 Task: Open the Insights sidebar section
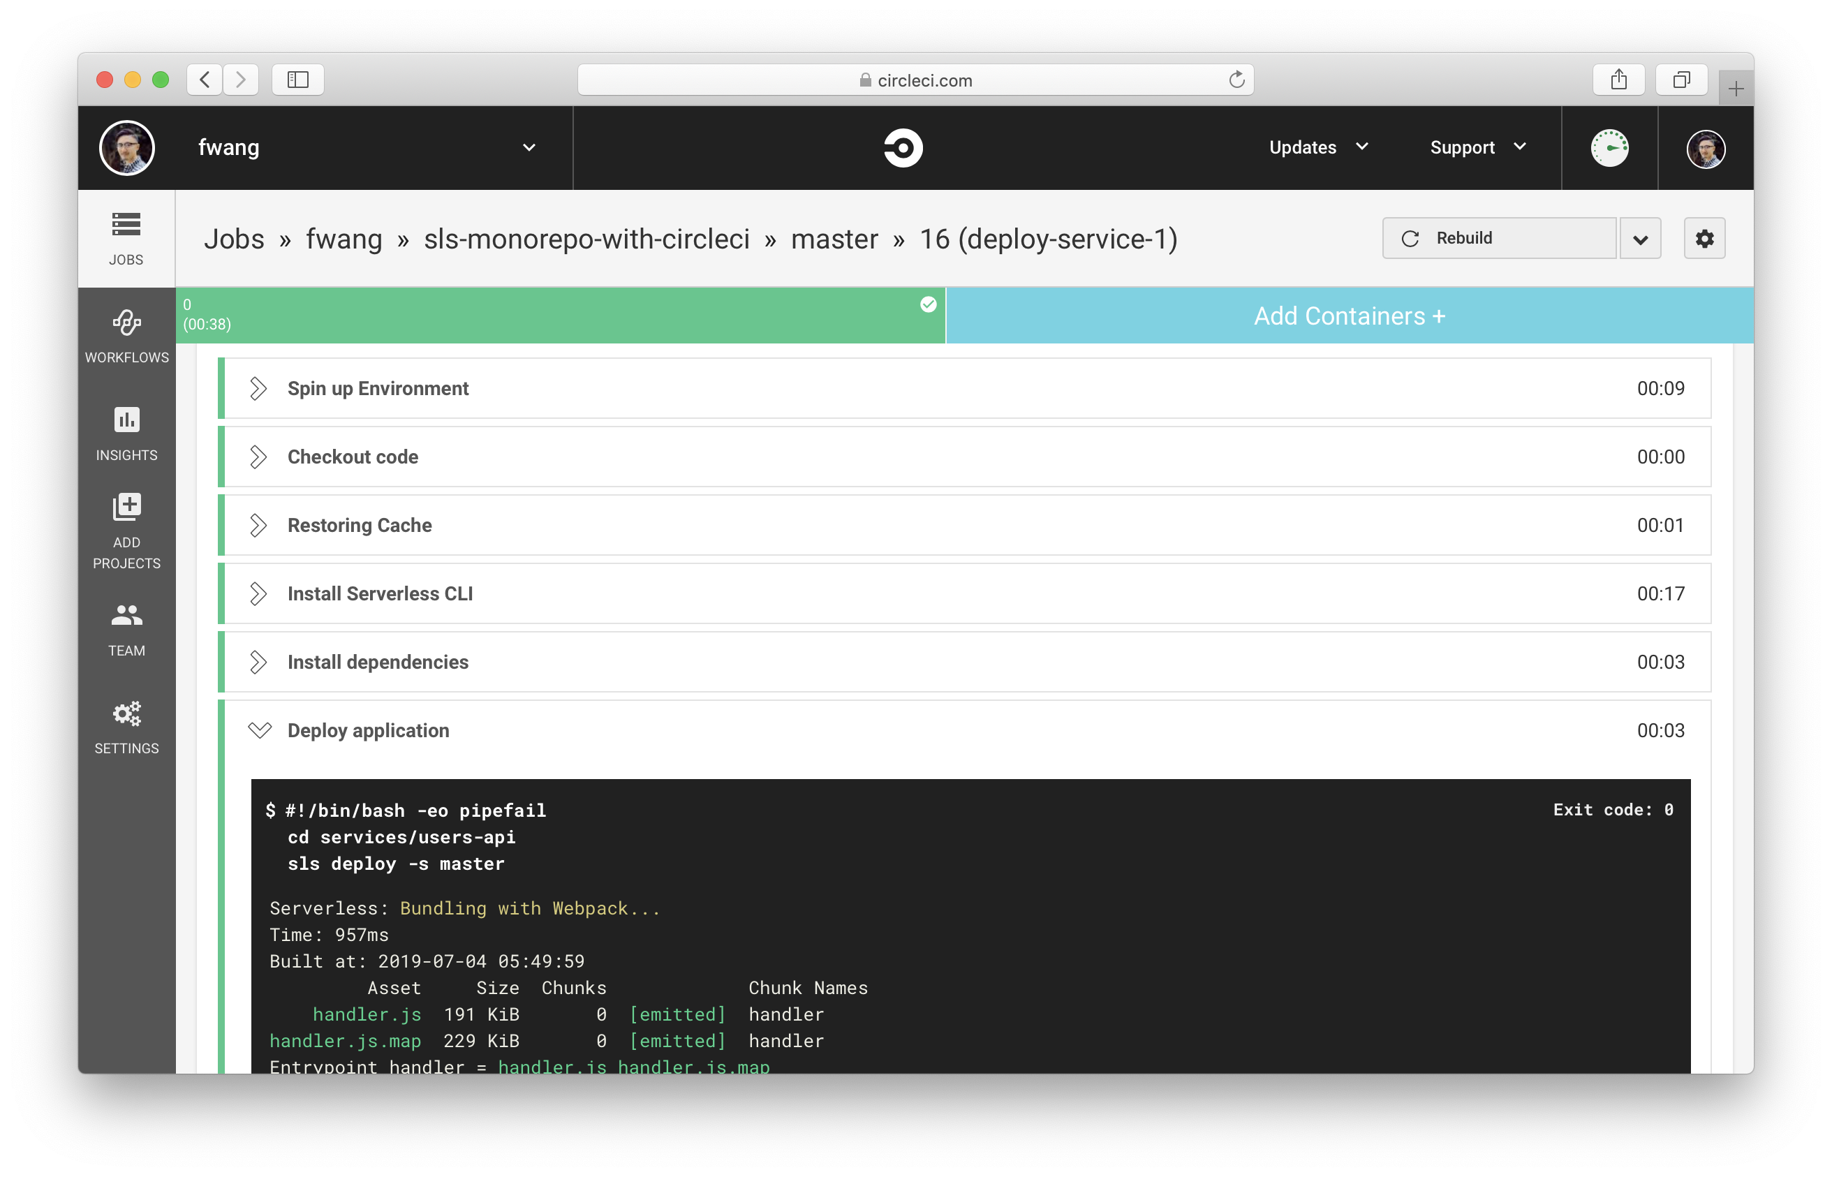click(126, 434)
